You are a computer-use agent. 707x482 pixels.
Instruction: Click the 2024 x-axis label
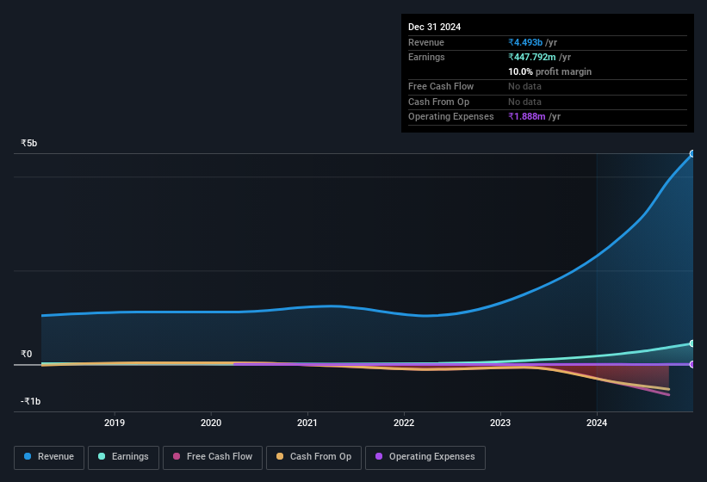(x=597, y=423)
